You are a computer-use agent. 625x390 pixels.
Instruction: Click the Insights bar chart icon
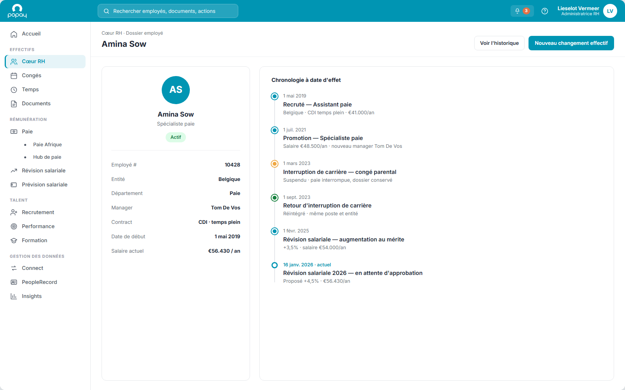click(x=14, y=296)
